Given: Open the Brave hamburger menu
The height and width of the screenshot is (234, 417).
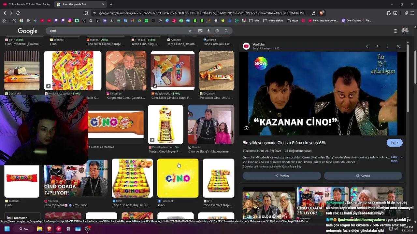Looking at the screenshot, I should pyautogui.click(x=412, y=13).
